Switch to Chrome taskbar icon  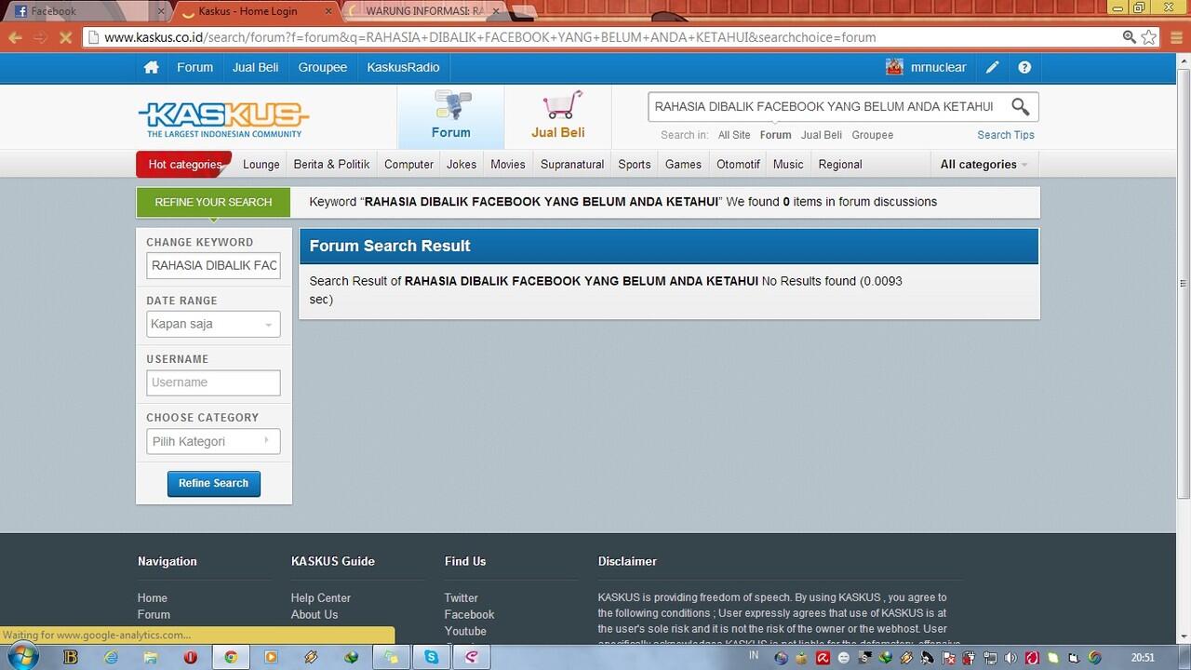(x=231, y=657)
